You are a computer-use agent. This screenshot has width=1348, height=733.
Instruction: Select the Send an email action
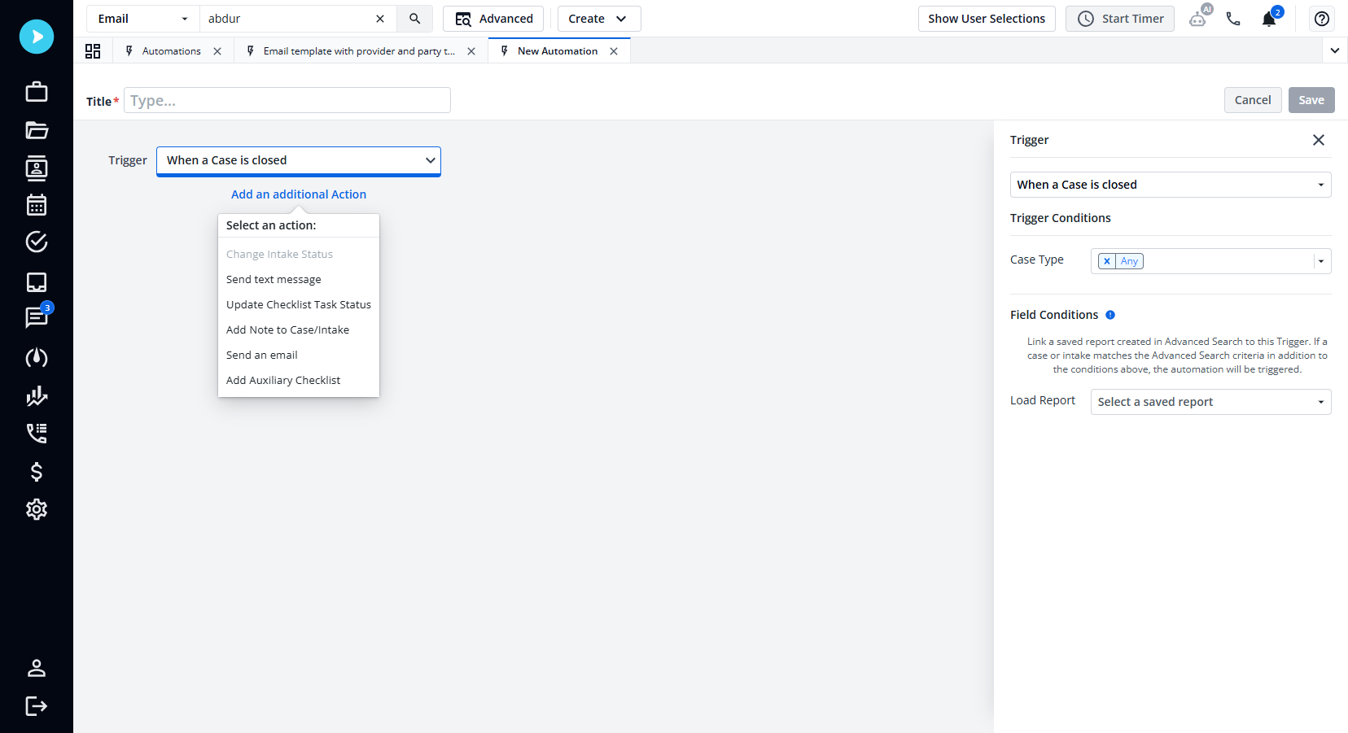coord(262,355)
